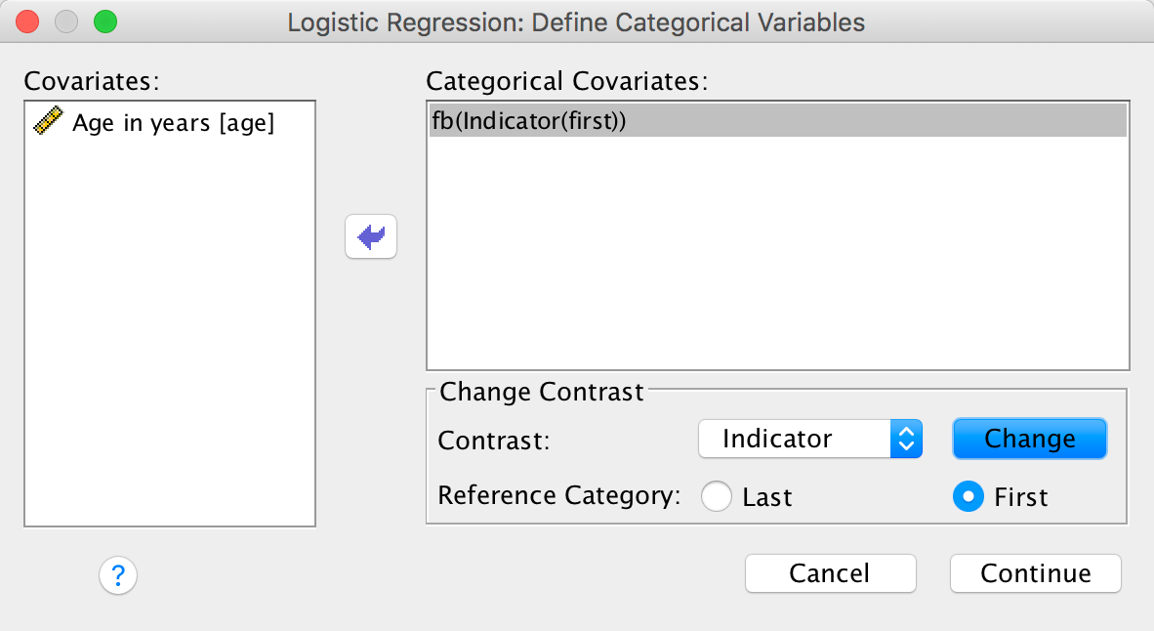
Task: Click the blue chevron arrows on Contrast dropdown
Action: (906, 440)
